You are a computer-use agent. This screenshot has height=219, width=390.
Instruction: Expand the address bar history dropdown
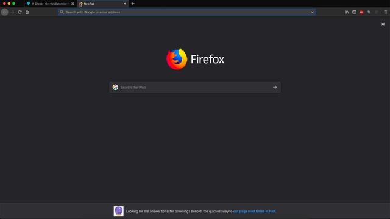click(312, 12)
